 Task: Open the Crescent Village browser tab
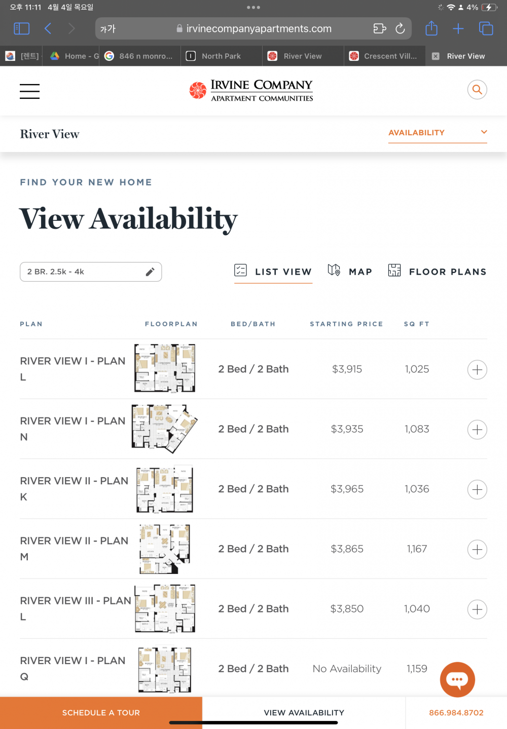click(x=384, y=56)
